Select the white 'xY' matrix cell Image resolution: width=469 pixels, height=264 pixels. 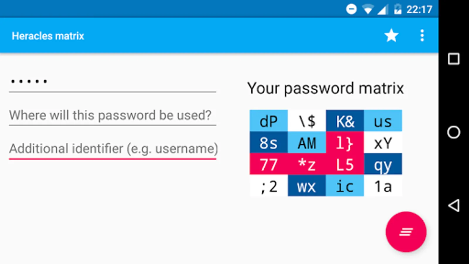(x=383, y=142)
